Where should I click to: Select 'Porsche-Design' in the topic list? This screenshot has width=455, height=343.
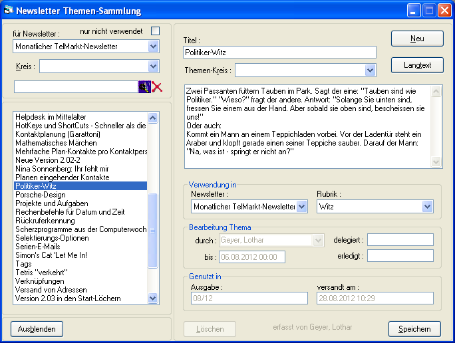41,195
